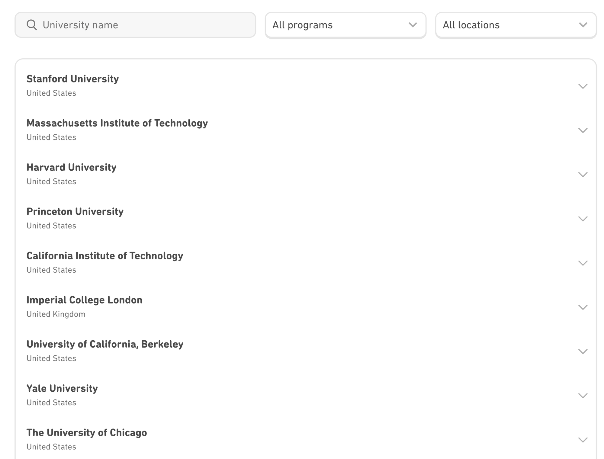Click the search magnifier icon

(32, 25)
